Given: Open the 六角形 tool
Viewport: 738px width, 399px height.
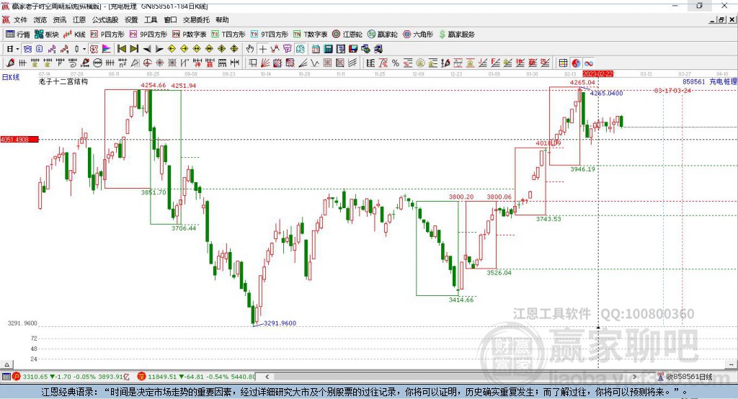Looking at the screenshot, I should coord(418,35).
